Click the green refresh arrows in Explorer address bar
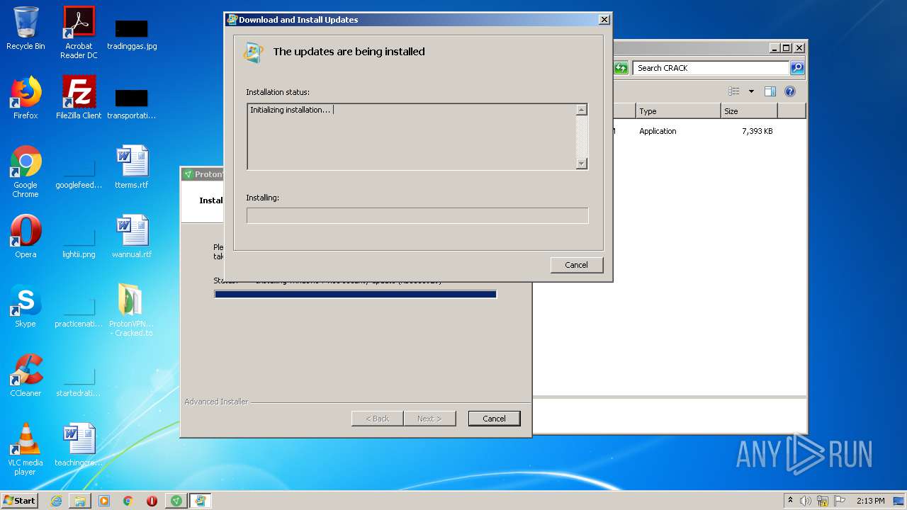The height and width of the screenshot is (510, 907). (621, 68)
